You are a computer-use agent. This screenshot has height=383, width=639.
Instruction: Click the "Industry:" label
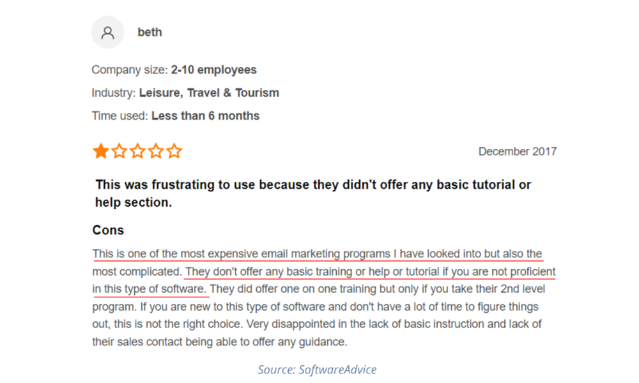[114, 93]
